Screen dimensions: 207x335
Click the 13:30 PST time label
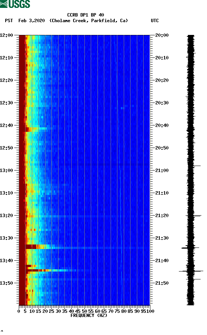pos(6,238)
